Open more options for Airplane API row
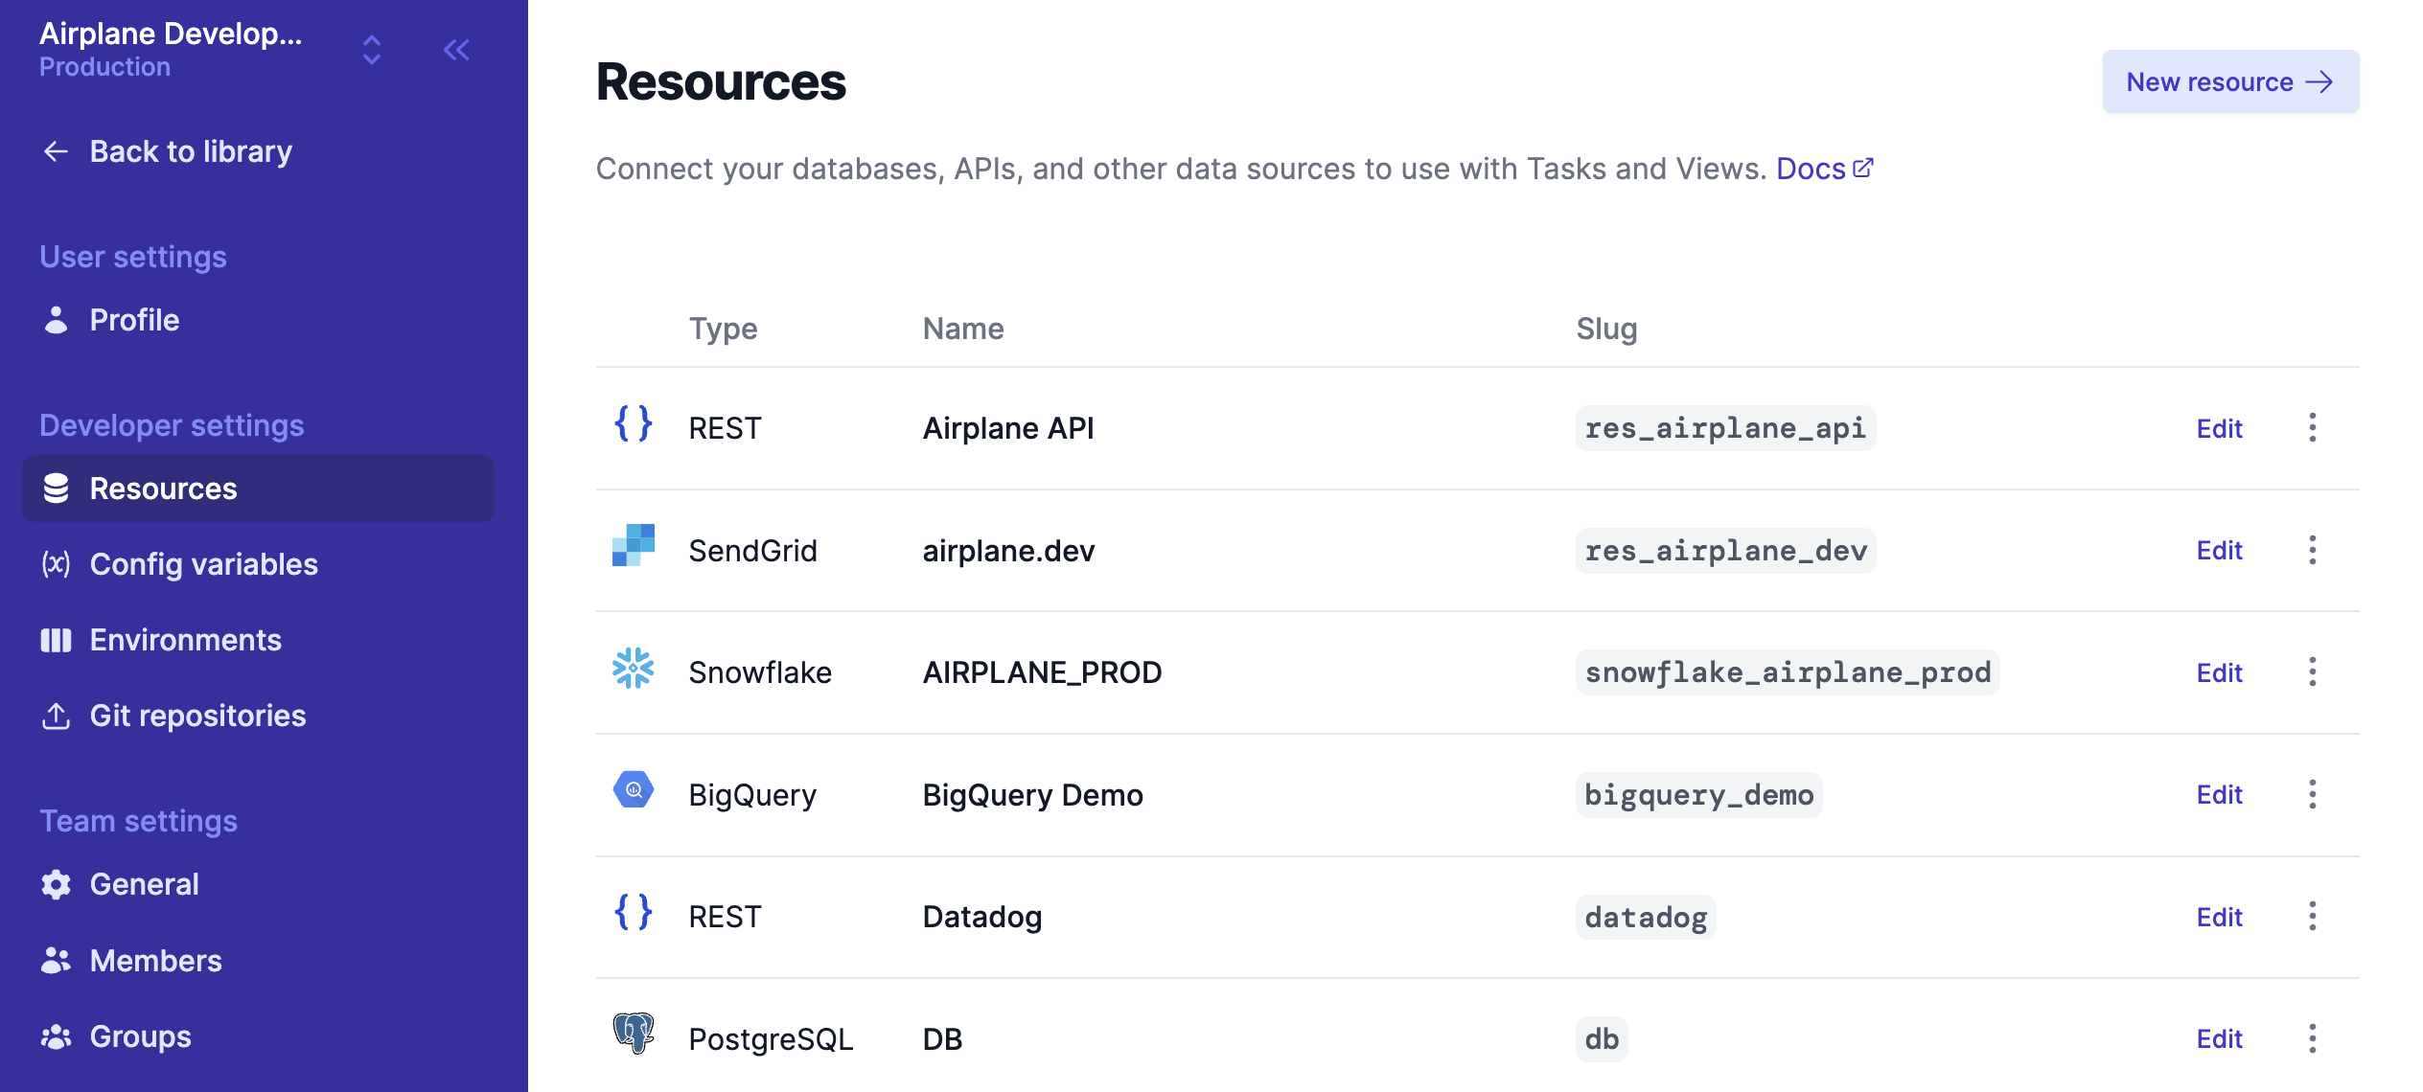This screenshot has height=1092, width=2423. 2312,427
